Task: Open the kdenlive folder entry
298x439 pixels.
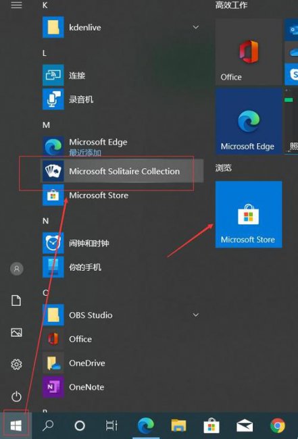Action: [121, 27]
